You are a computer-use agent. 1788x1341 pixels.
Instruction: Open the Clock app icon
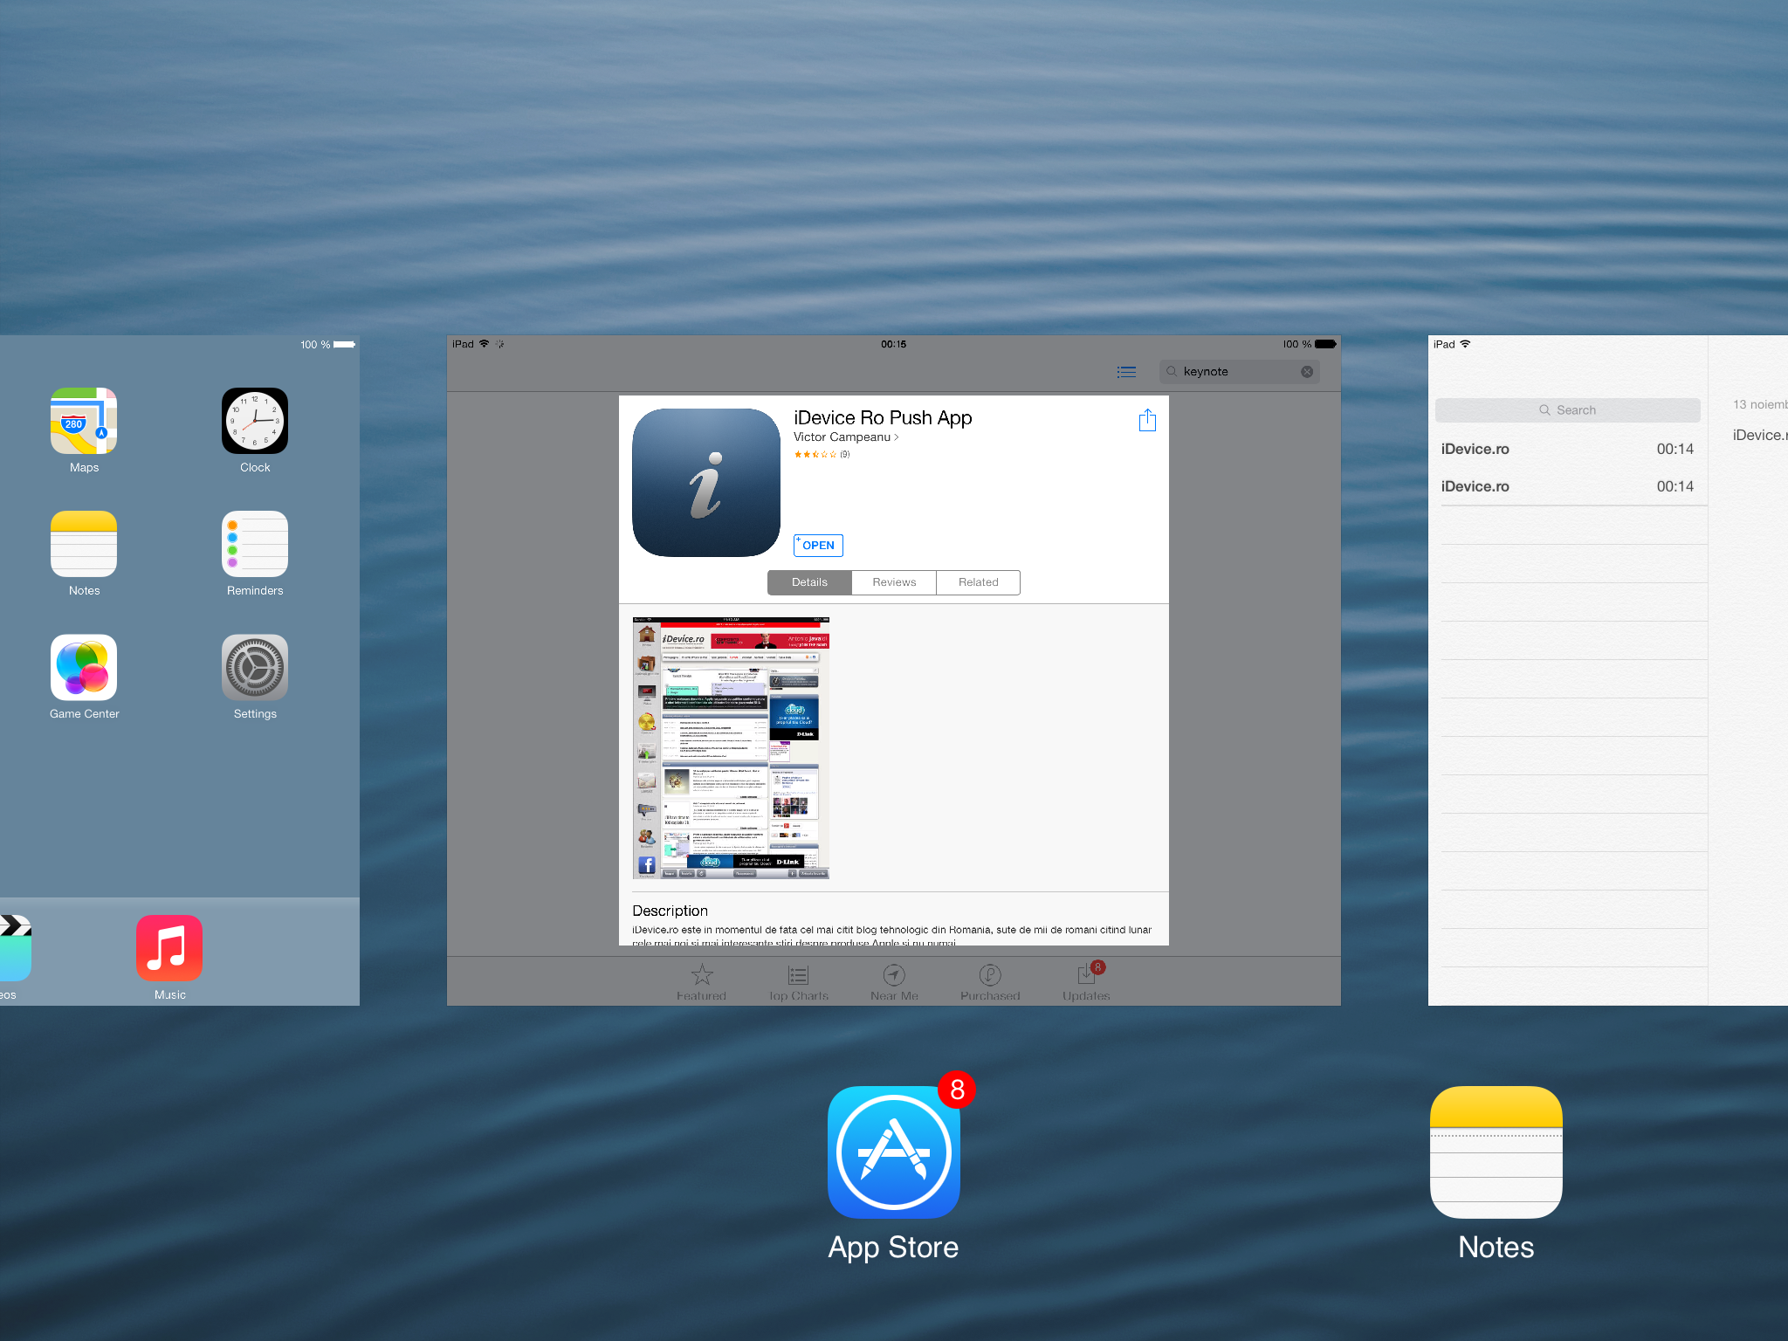(x=255, y=421)
